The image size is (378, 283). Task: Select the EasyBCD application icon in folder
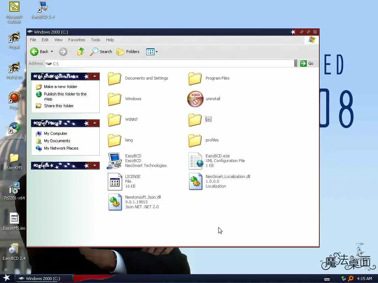click(x=114, y=161)
